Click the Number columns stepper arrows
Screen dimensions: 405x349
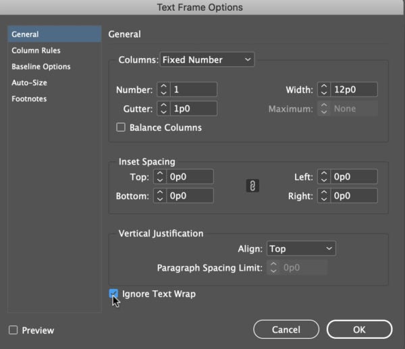pyautogui.click(x=163, y=89)
